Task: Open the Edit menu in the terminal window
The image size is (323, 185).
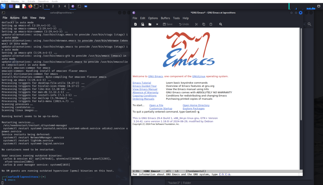Action: pos(25,18)
